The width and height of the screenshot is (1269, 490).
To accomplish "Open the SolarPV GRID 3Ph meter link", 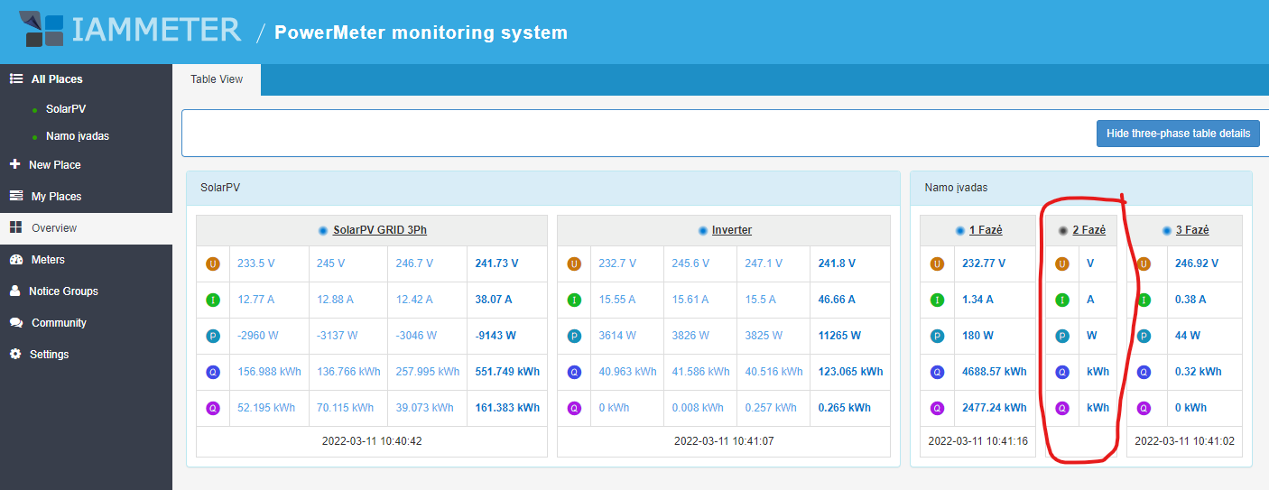I will click(x=379, y=230).
